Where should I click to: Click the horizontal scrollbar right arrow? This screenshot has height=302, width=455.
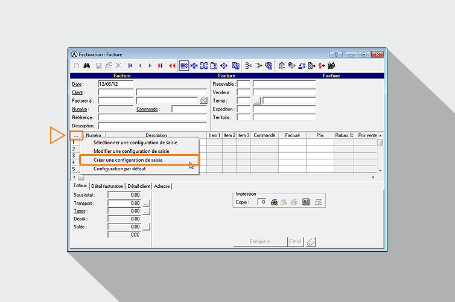tap(373, 177)
